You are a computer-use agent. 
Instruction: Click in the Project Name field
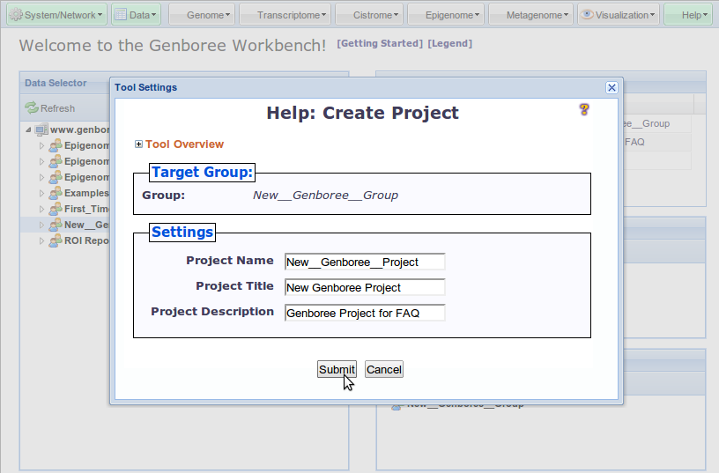365,262
